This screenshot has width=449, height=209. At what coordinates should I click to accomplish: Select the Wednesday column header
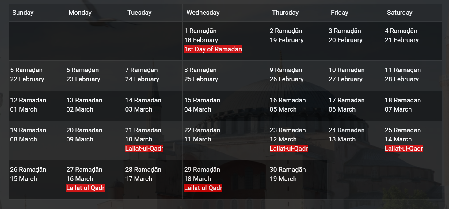point(203,13)
